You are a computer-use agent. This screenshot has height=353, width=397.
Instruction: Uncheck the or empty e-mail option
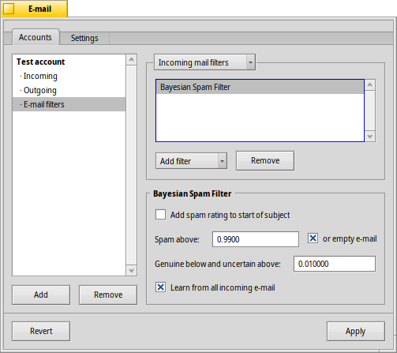pyautogui.click(x=313, y=238)
